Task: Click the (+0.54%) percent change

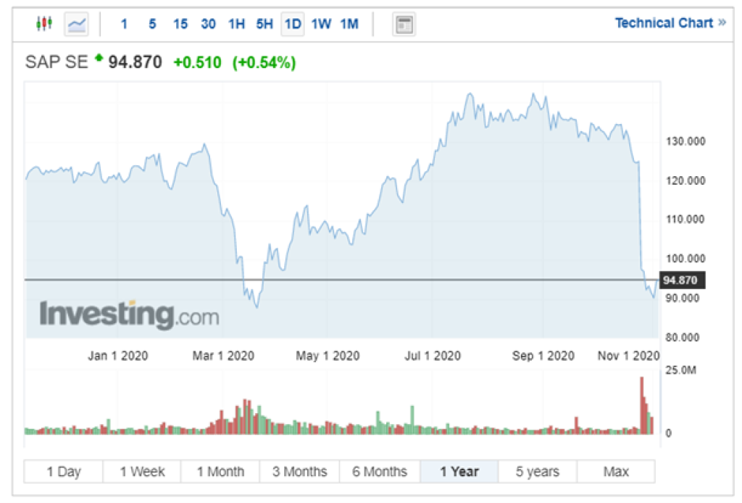Action: 264,62
